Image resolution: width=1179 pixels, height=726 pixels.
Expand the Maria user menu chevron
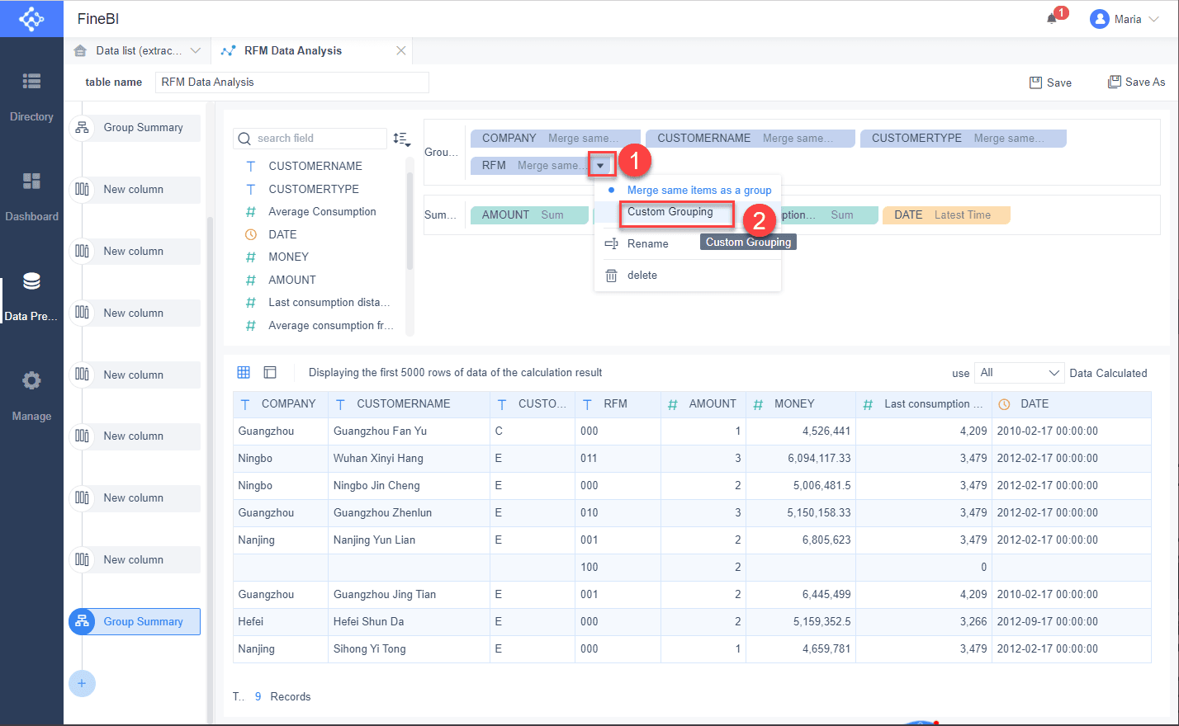pos(1154,19)
